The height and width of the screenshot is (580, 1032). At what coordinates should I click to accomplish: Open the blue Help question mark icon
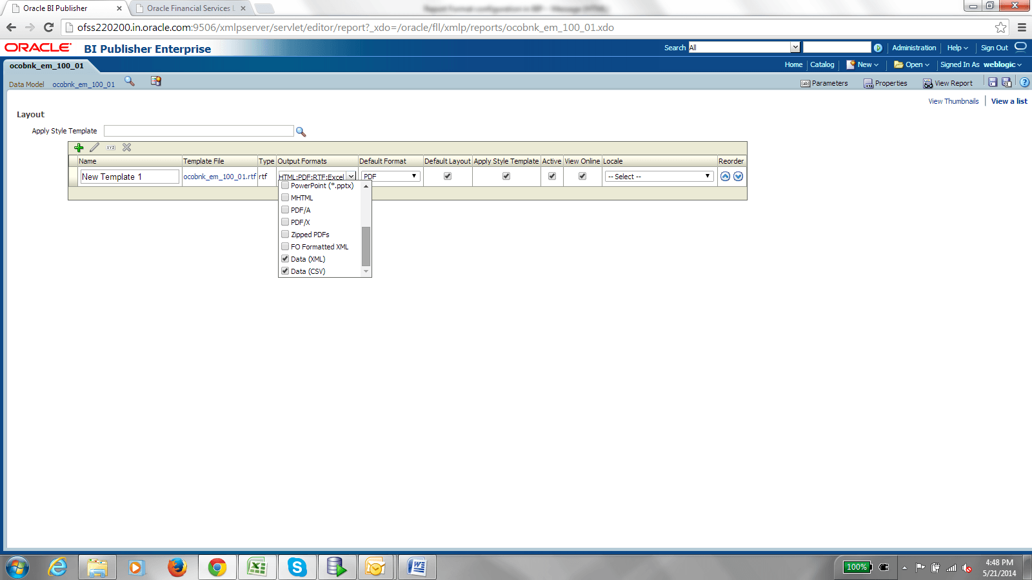(1024, 82)
